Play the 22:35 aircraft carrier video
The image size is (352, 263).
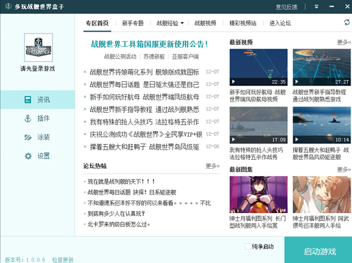pyautogui.click(x=258, y=67)
